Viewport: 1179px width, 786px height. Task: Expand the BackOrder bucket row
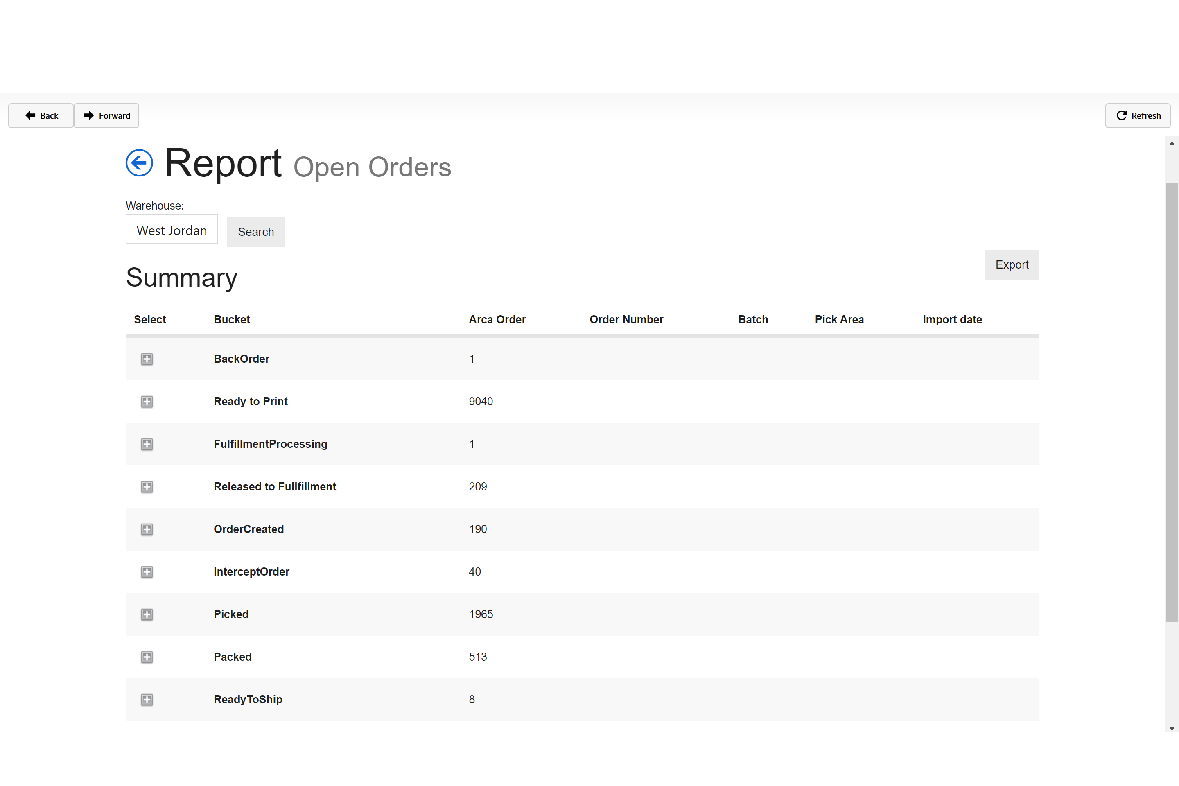point(147,359)
